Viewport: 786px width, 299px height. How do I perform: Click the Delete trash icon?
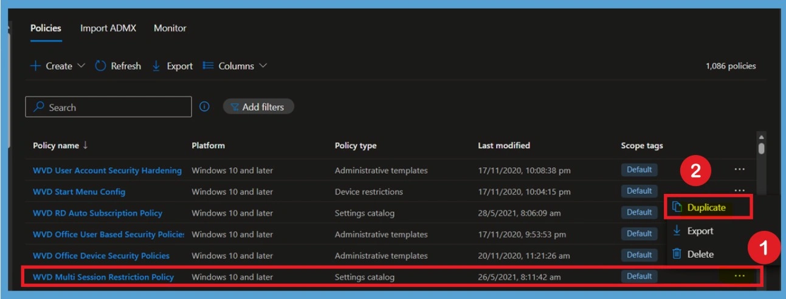677,253
